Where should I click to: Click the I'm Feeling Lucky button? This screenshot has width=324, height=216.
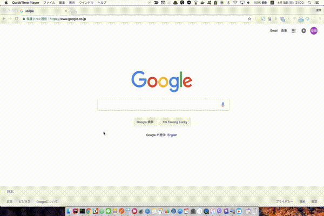tap(175, 122)
